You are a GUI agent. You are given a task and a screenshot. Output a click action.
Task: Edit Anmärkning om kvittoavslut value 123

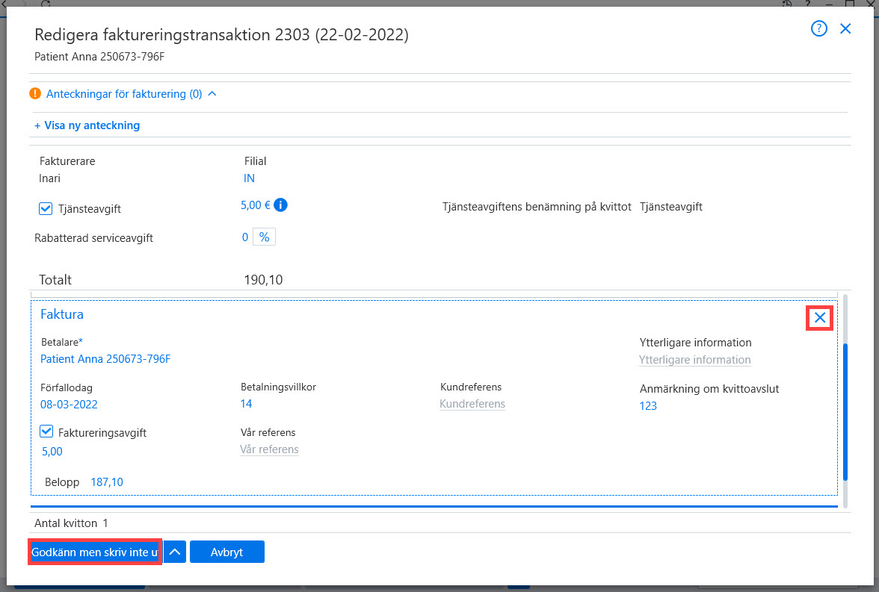click(648, 406)
